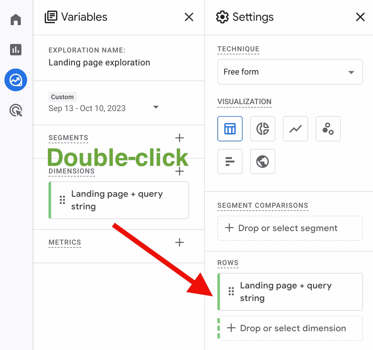Close the Settings panel
Image resolution: width=373 pixels, height=350 pixels.
360,17
